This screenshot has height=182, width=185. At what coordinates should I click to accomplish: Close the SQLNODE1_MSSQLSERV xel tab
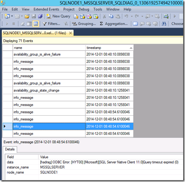(70, 33)
